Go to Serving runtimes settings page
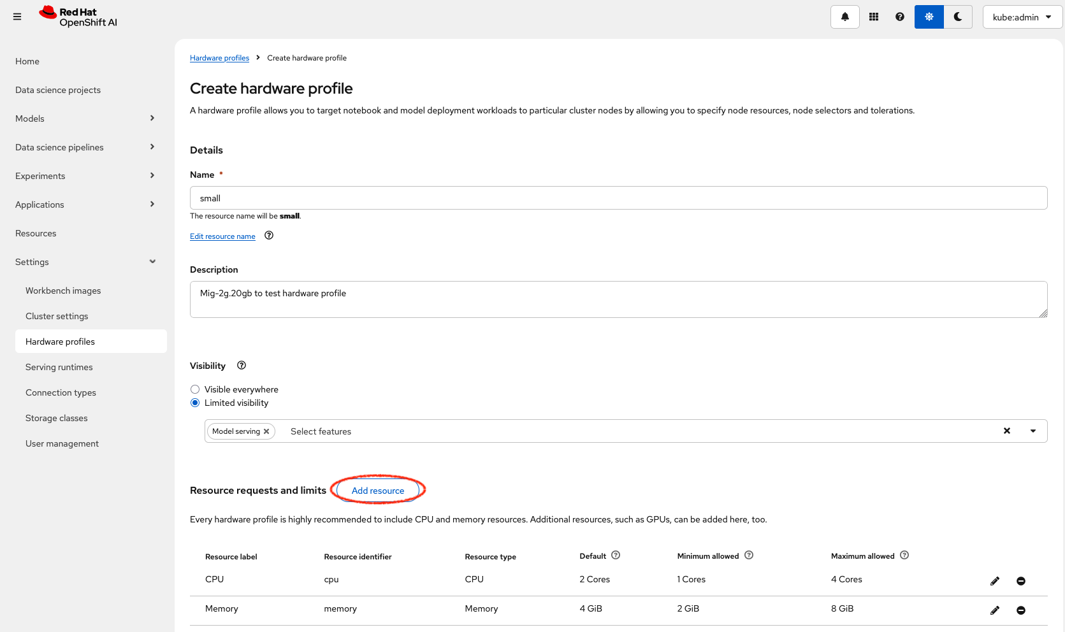The width and height of the screenshot is (1065, 632). 59,367
